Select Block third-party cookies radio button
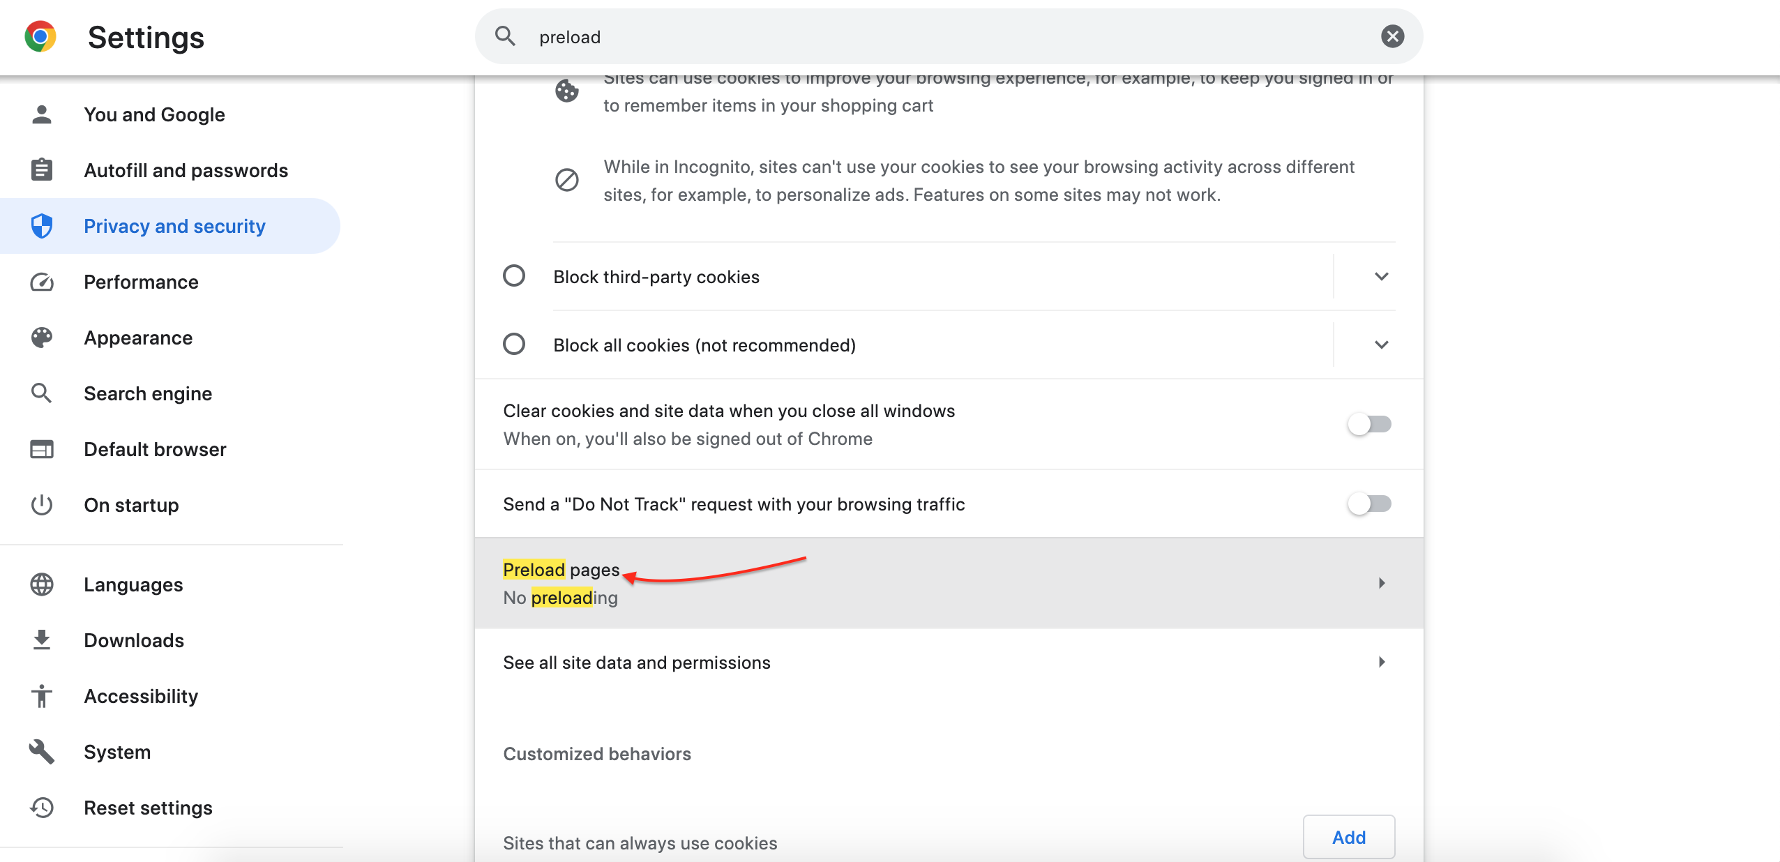 click(x=514, y=276)
